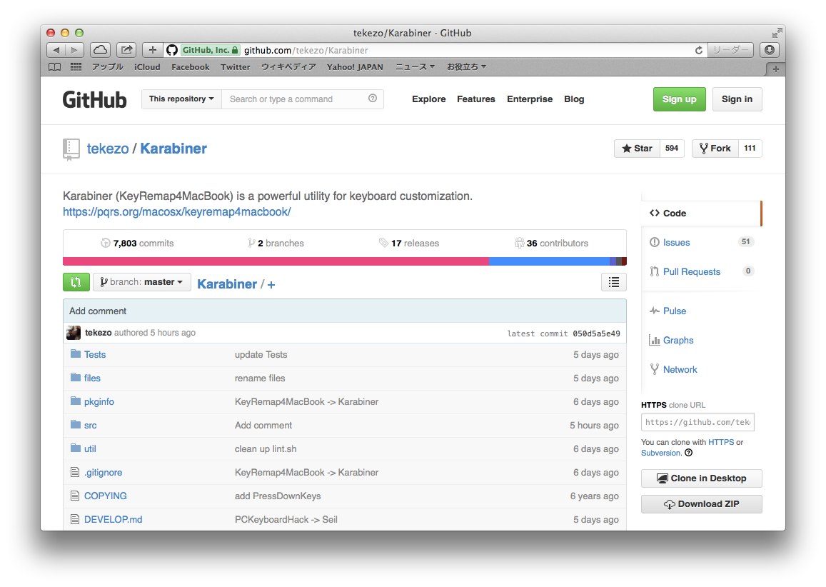Star the repository
Viewport: 826px width, 587px height.
point(637,149)
